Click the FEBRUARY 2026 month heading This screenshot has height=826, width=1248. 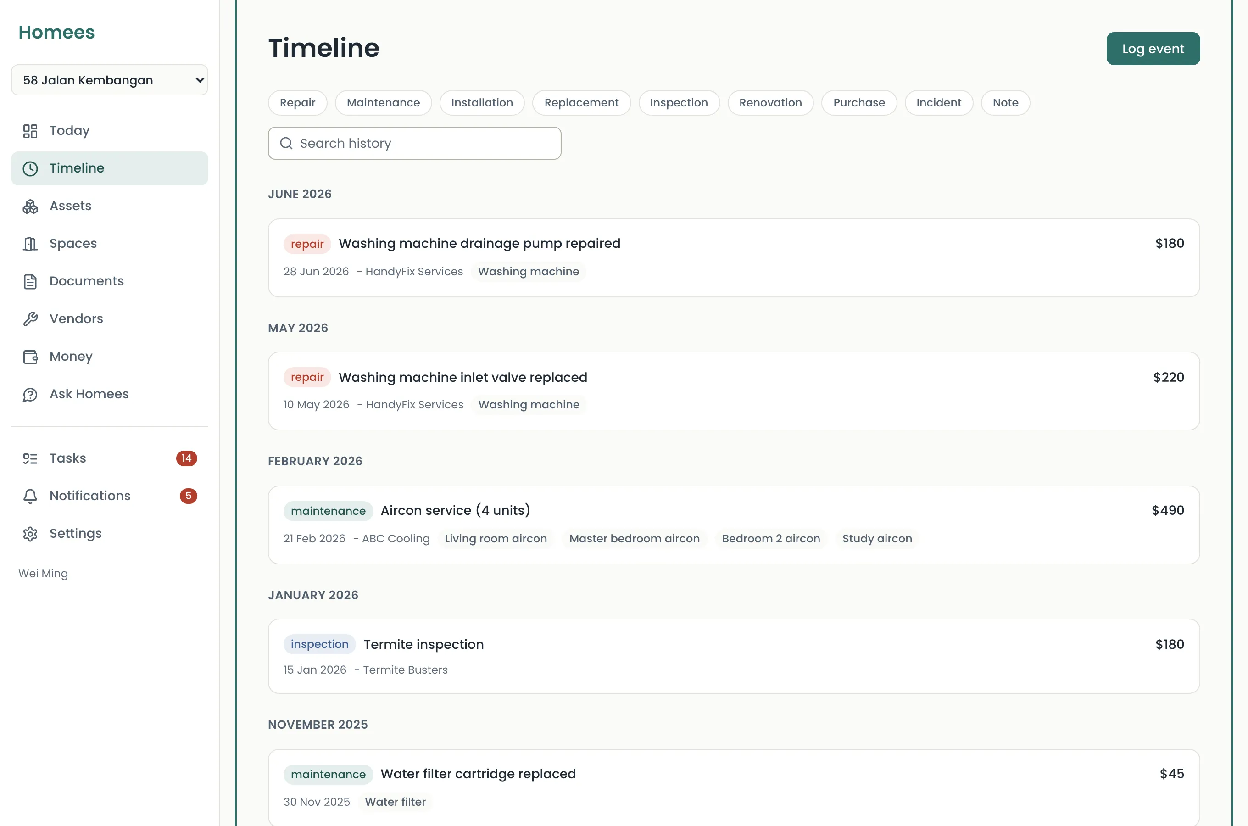tap(315, 462)
